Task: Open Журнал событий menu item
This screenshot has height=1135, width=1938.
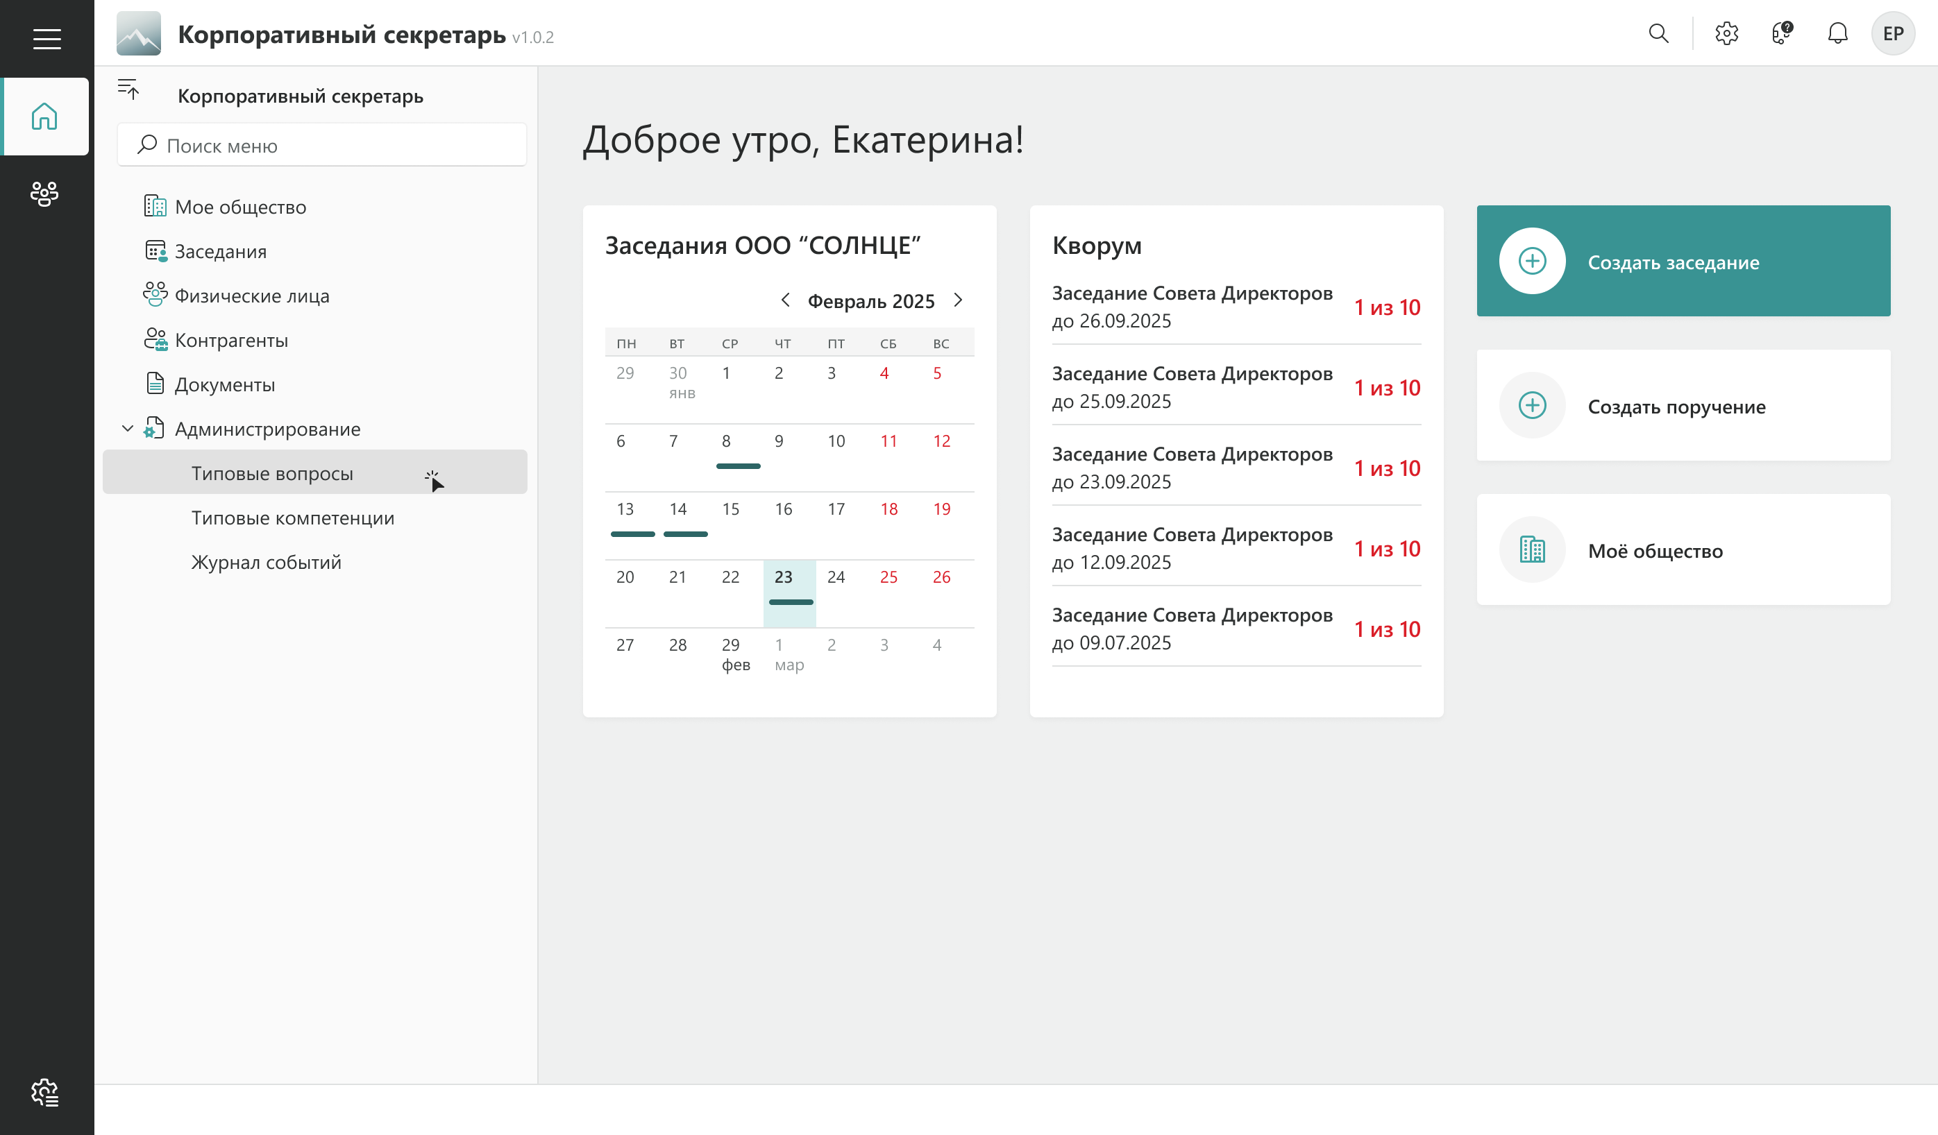Action: (266, 563)
